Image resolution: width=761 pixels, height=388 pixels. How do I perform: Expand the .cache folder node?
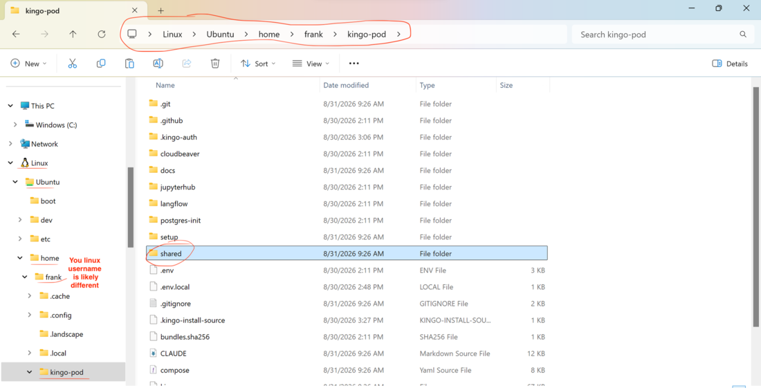point(30,296)
